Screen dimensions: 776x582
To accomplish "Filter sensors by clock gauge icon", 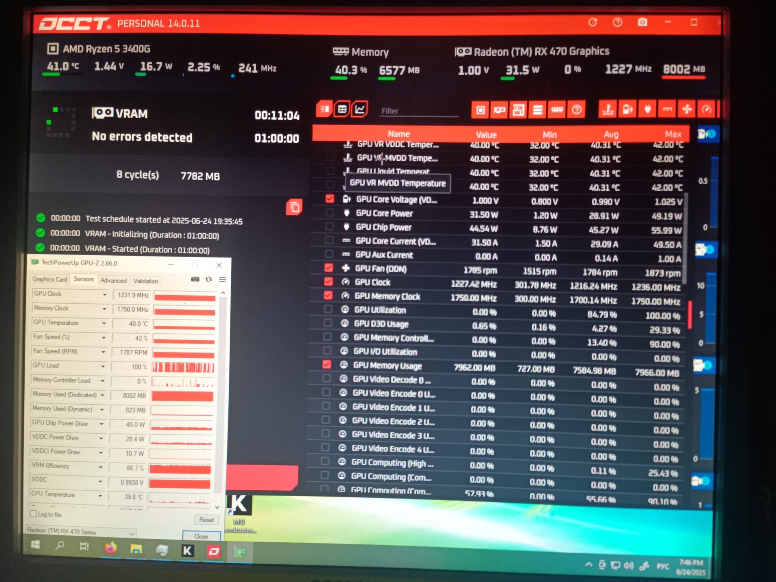I will click(706, 109).
